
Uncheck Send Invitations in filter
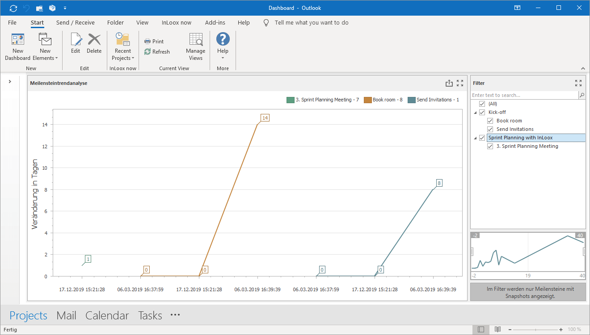coord(490,129)
